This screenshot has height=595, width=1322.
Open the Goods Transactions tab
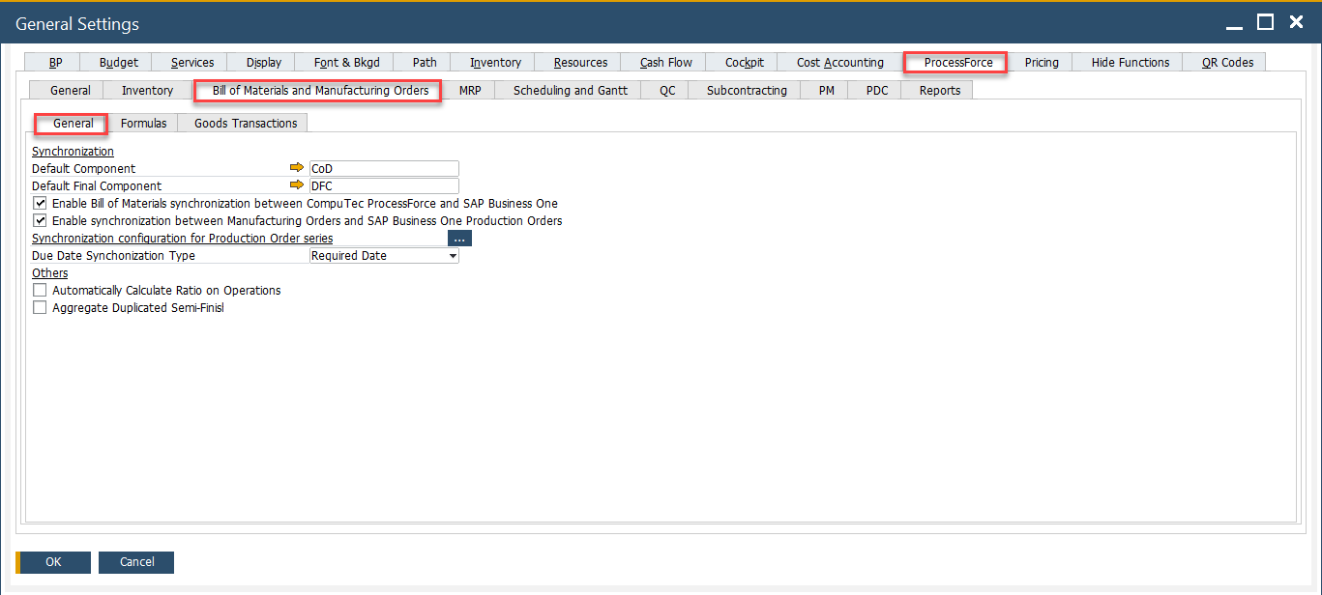(x=242, y=123)
